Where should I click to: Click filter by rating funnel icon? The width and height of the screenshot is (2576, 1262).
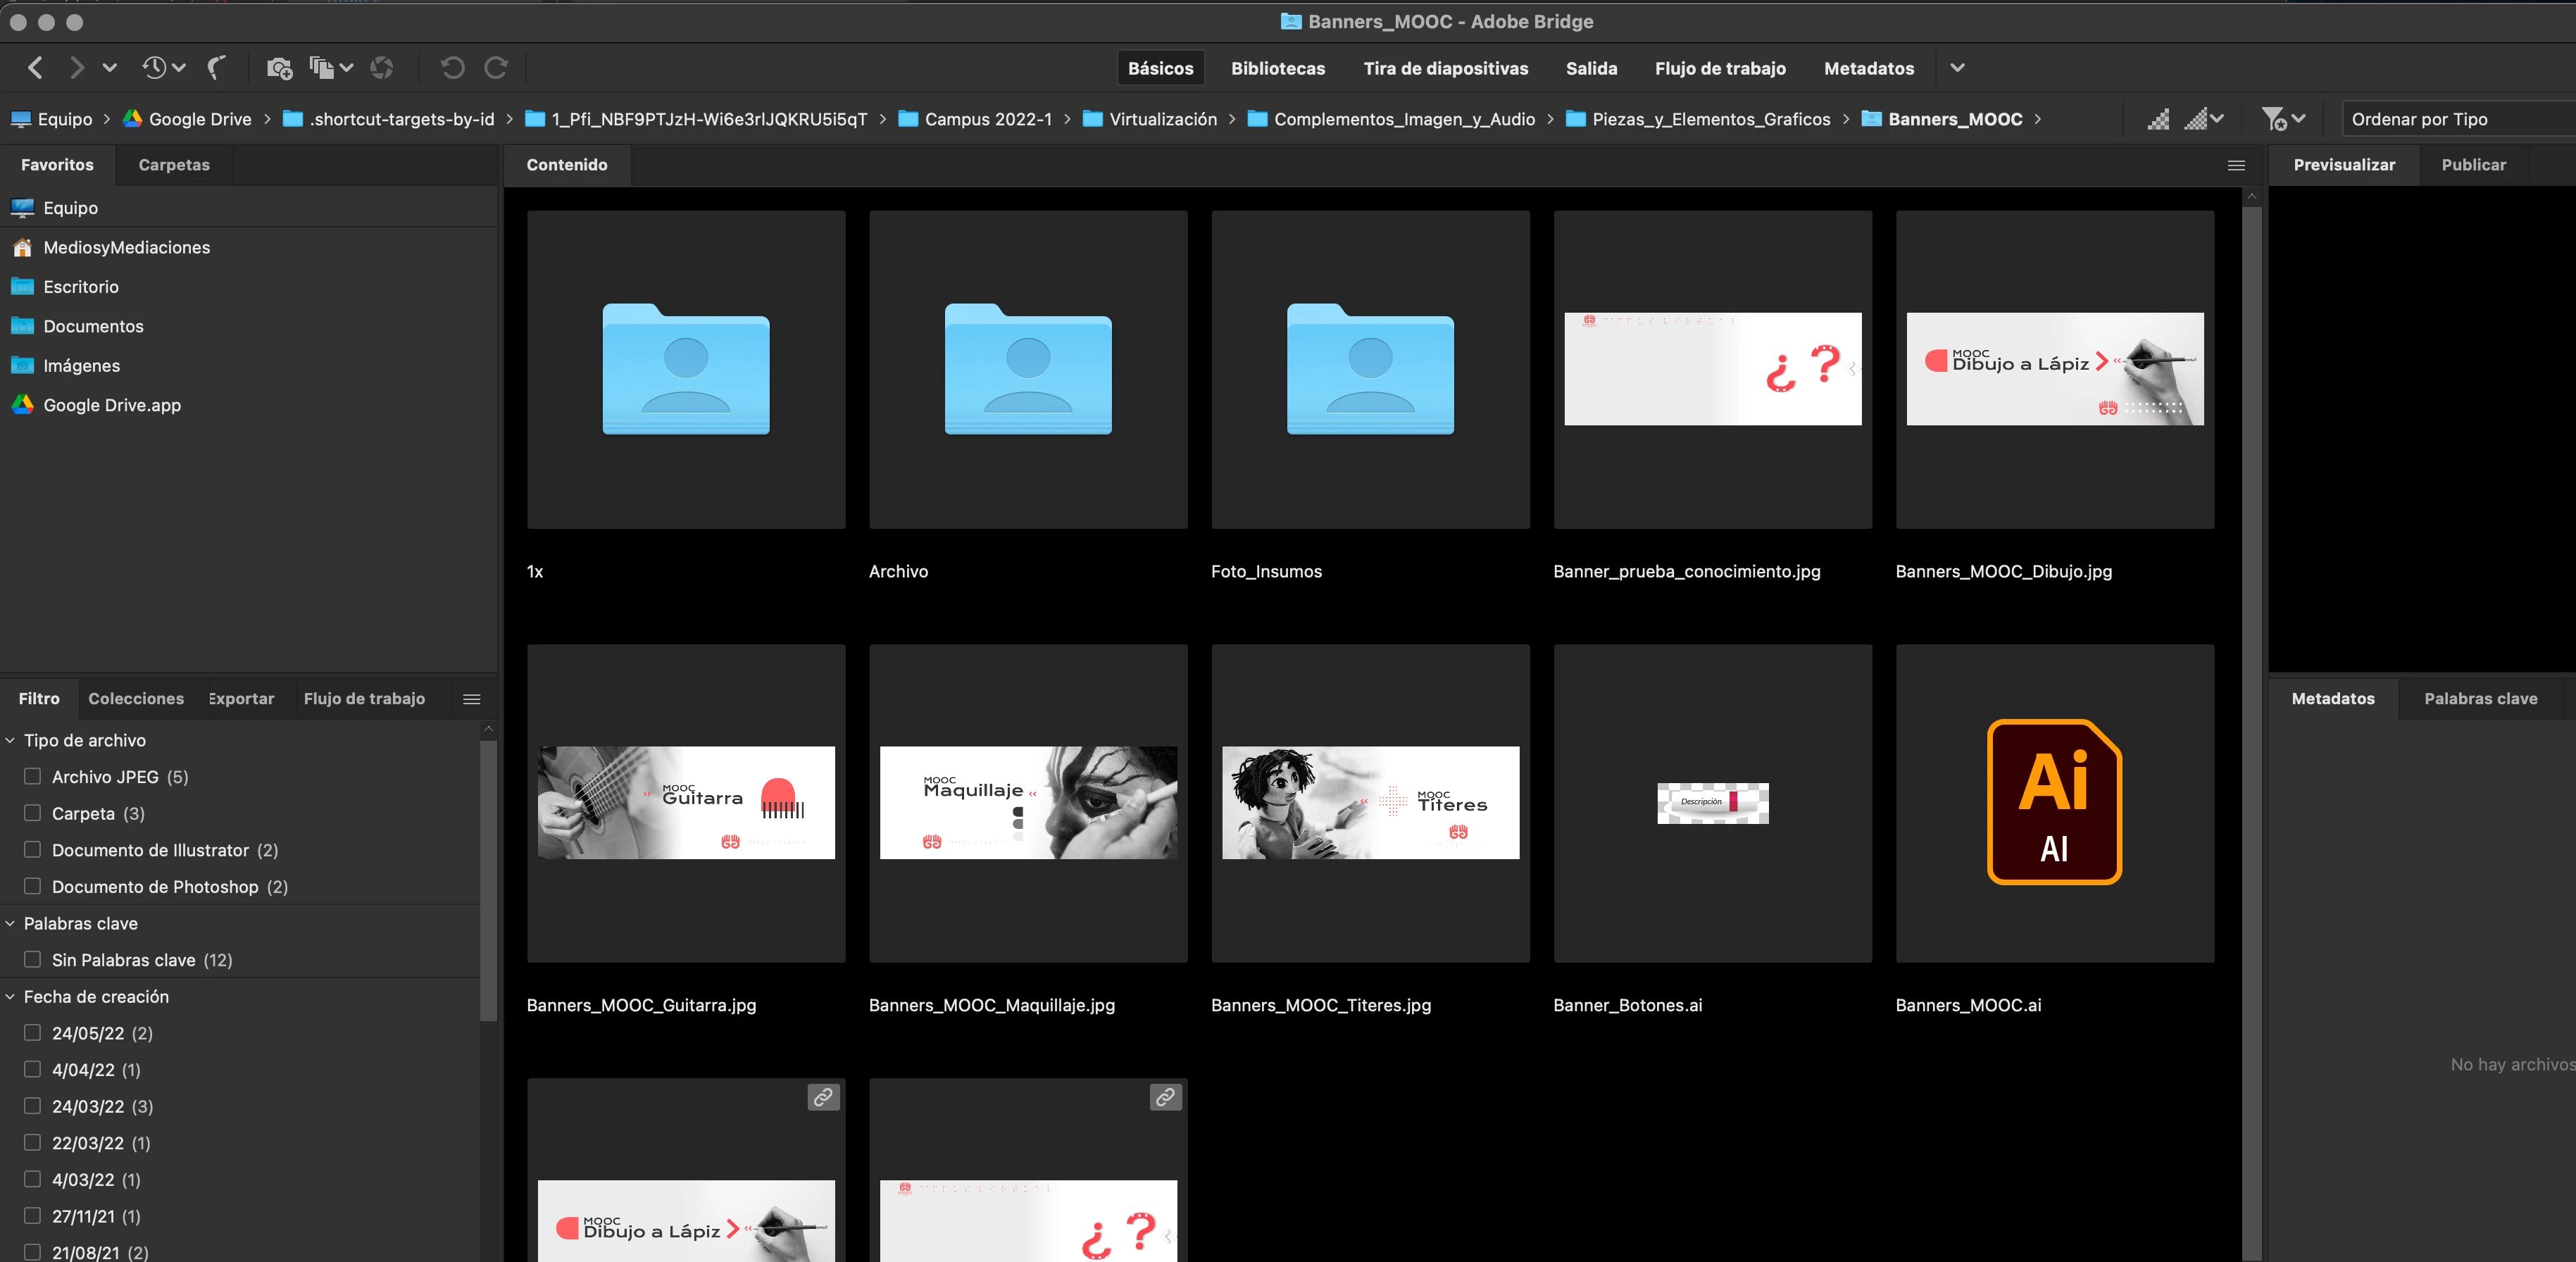2274,119
